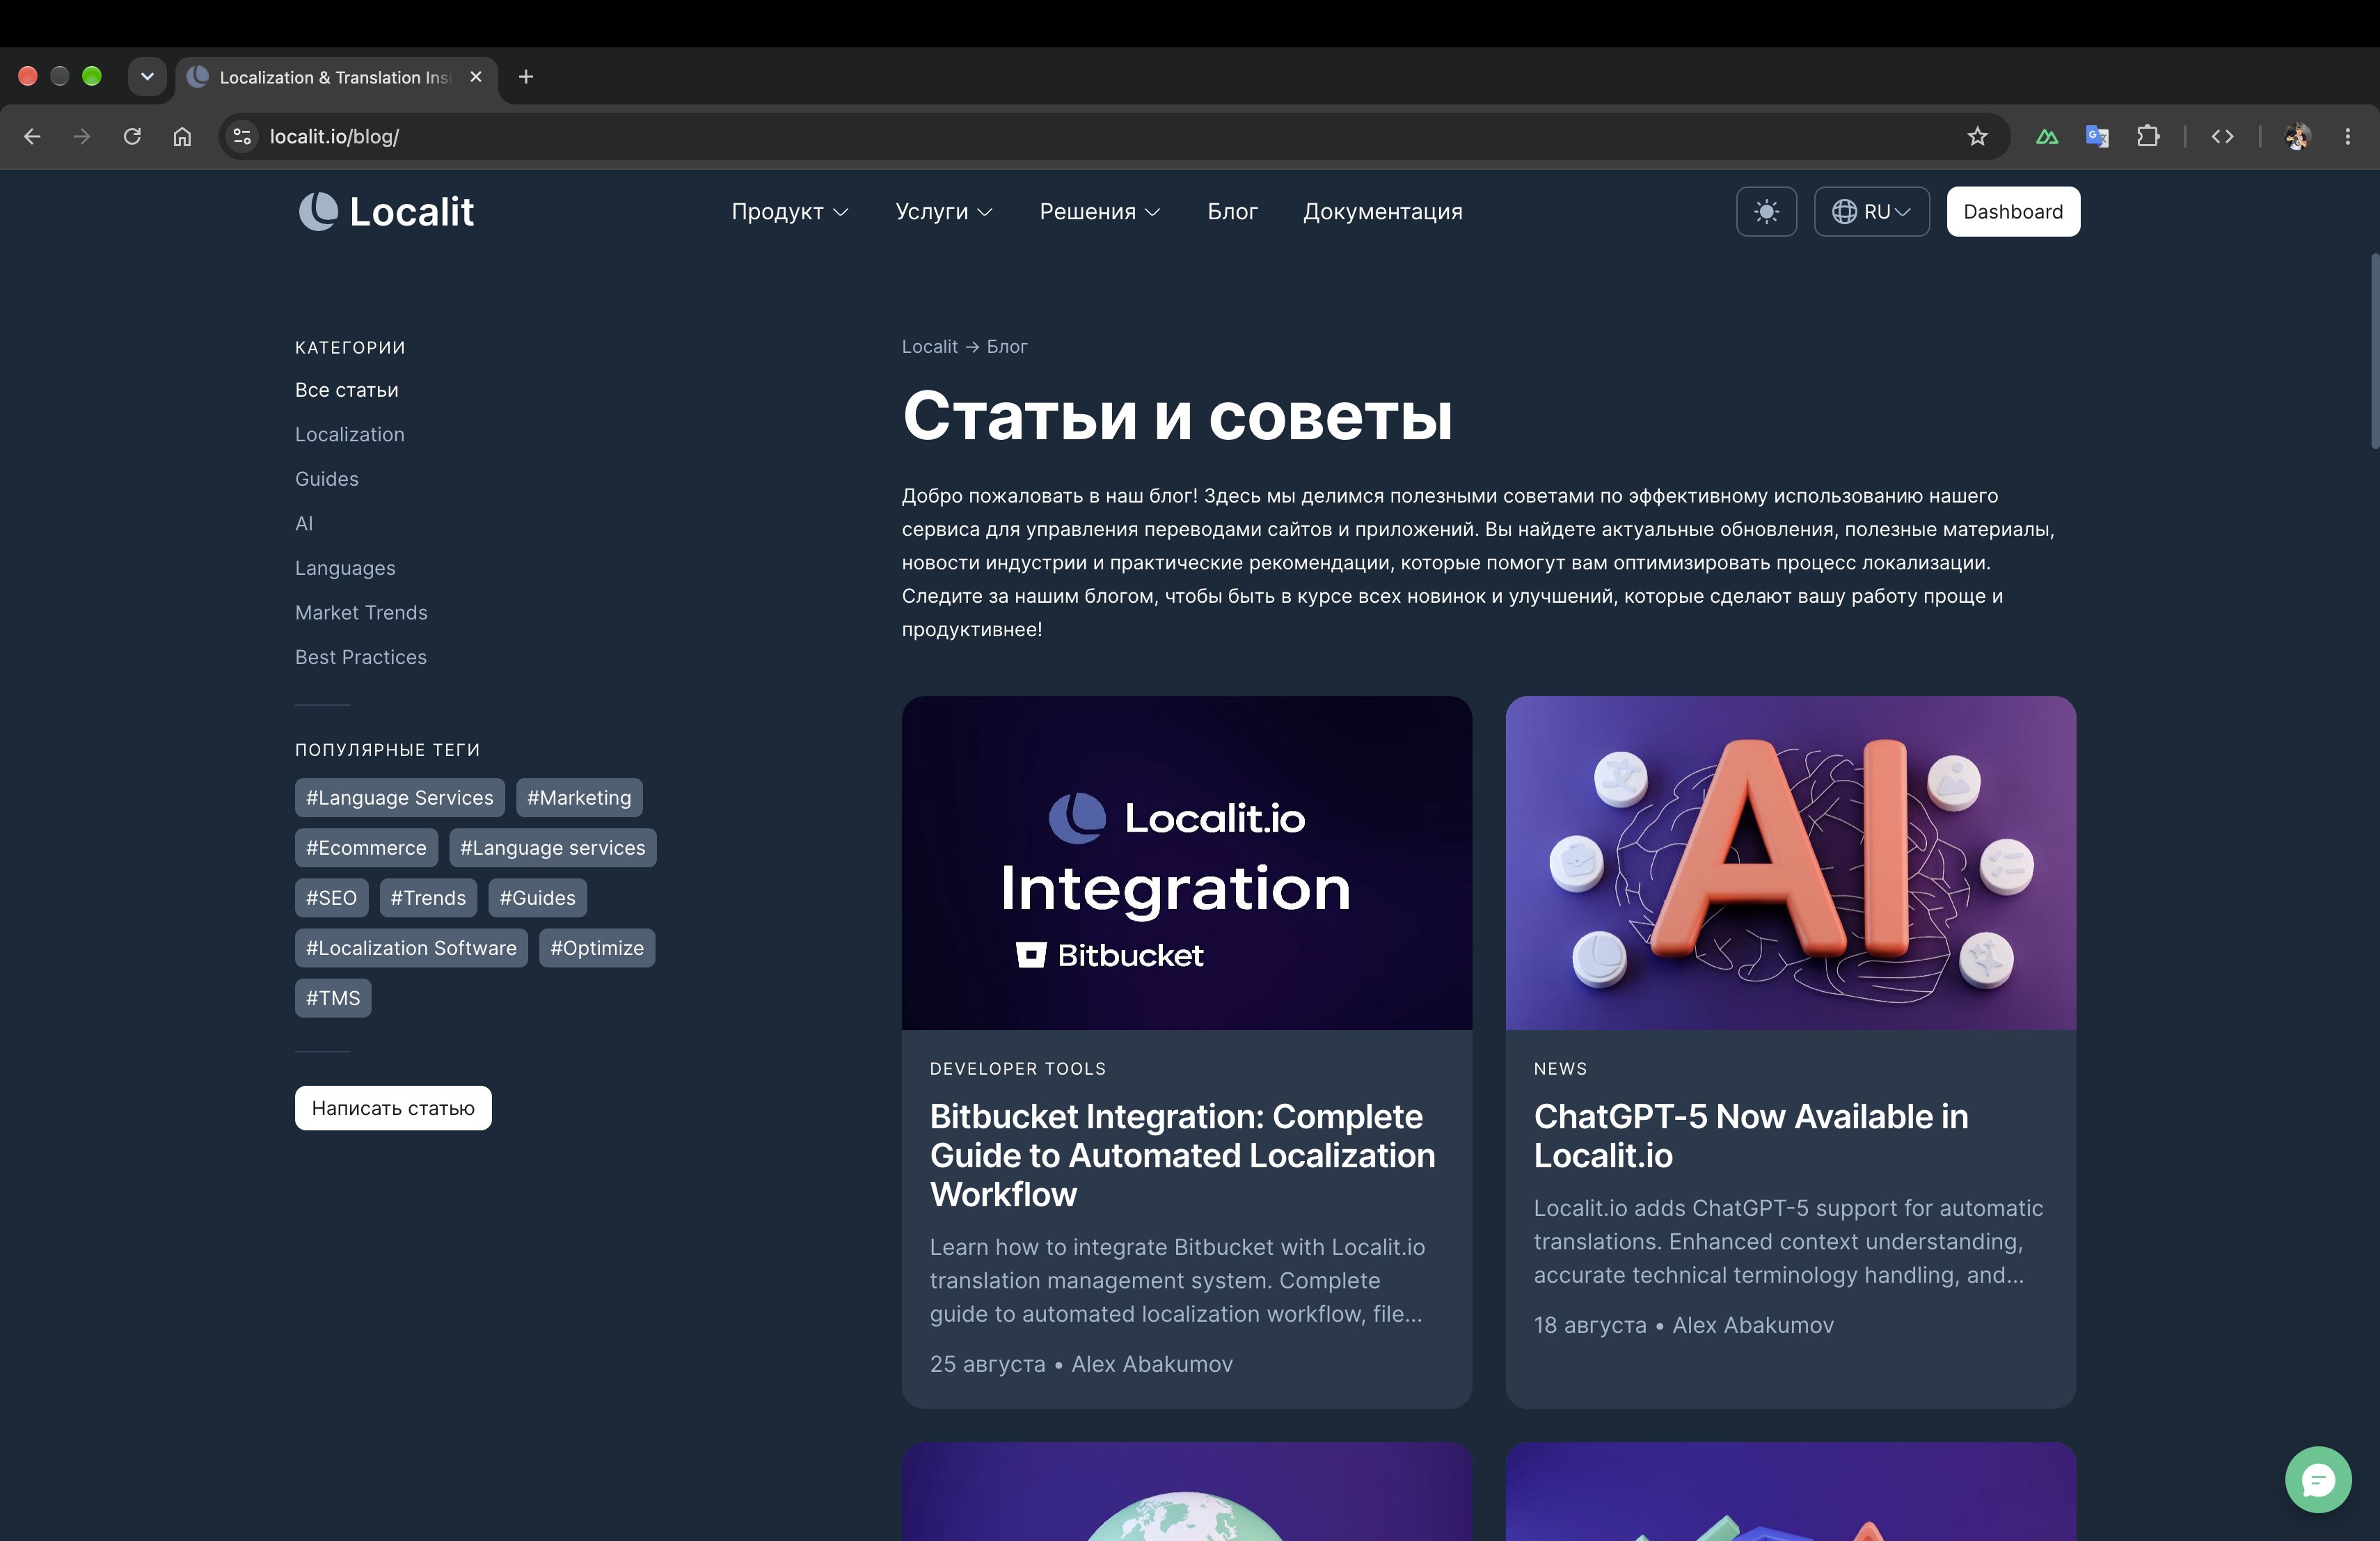Open the code brackets devtools icon
2380x1541 pixels.
(2222, 136)
